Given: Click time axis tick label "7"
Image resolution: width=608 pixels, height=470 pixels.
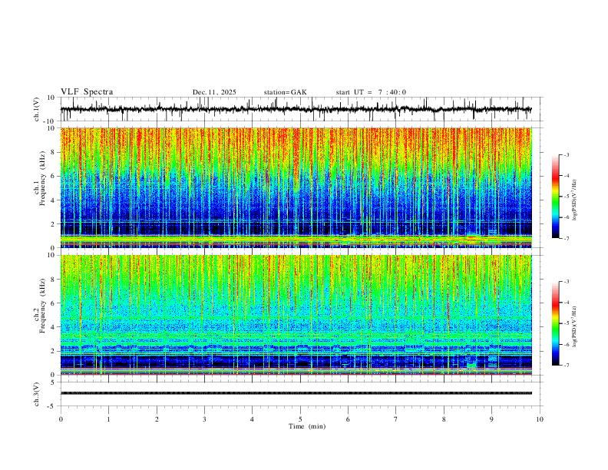Looking at the screenshot, I should pos(396,419).
